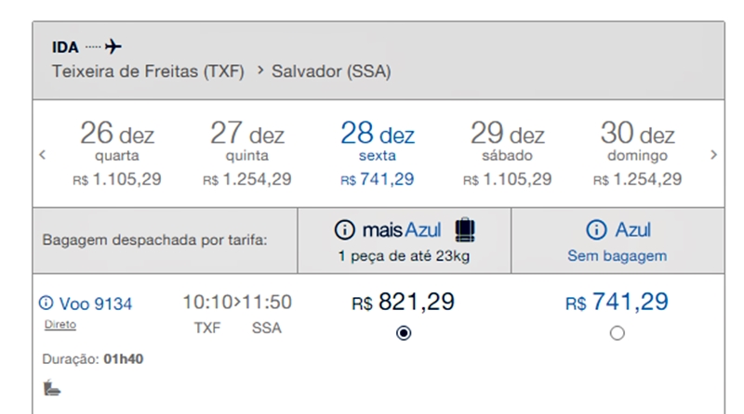Click the airplane icon next to IDA
Image resolution: width=744 pixels, height=414 pixels.
pos(113,46)
